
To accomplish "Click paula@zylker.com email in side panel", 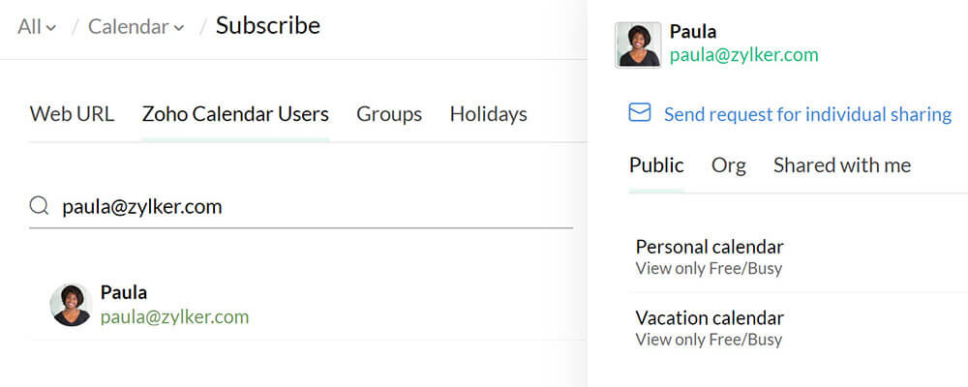I will click(x=743, y=55).
